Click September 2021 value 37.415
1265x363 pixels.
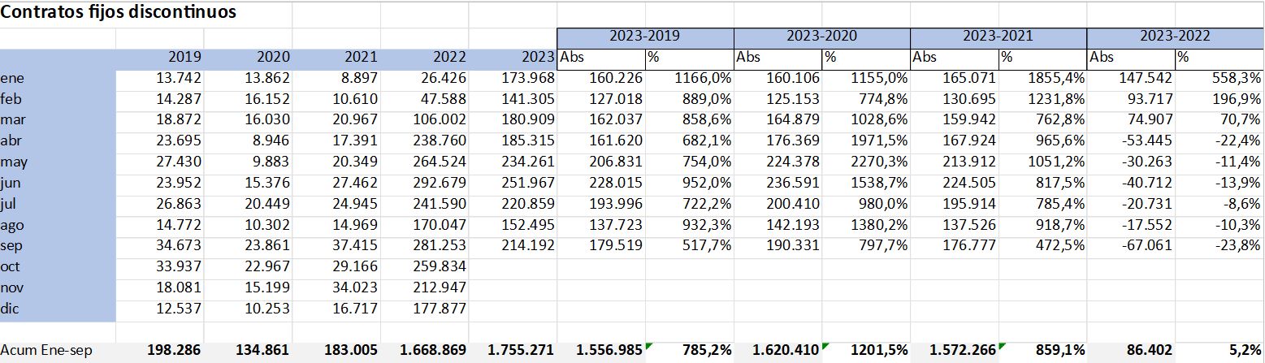pos(337,247)
